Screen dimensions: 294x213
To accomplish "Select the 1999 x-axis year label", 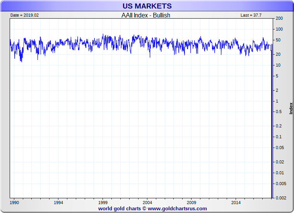I will click(103, 203).
